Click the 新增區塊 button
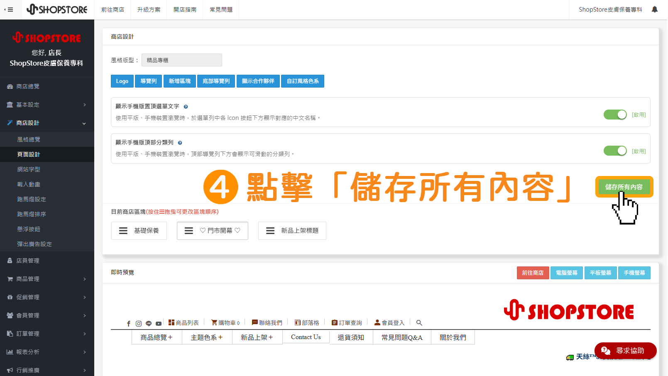 point(180,81)
